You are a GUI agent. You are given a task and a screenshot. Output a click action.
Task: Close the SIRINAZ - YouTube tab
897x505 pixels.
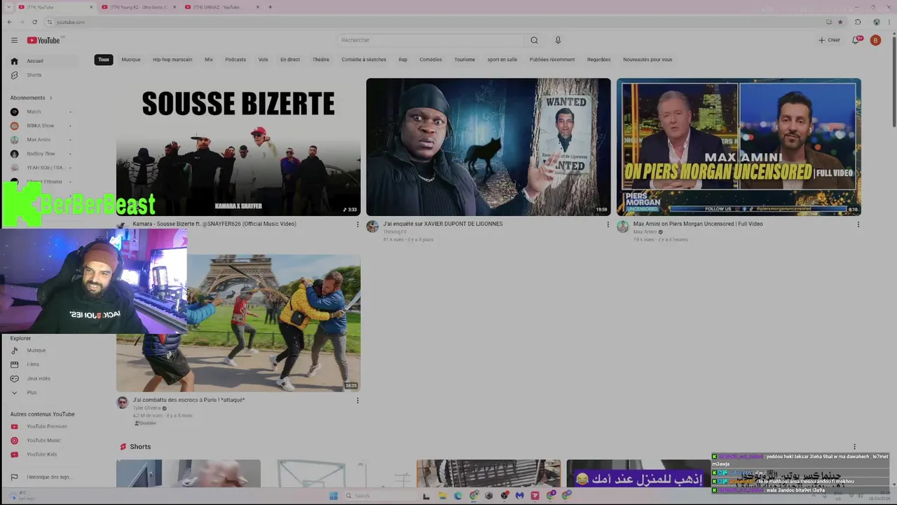coord(258,7)
